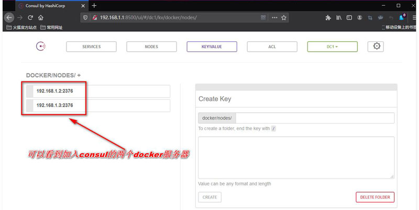This screenshot has height=210, width=419.
Task: Open the NODES section
Action: (151, 46)
